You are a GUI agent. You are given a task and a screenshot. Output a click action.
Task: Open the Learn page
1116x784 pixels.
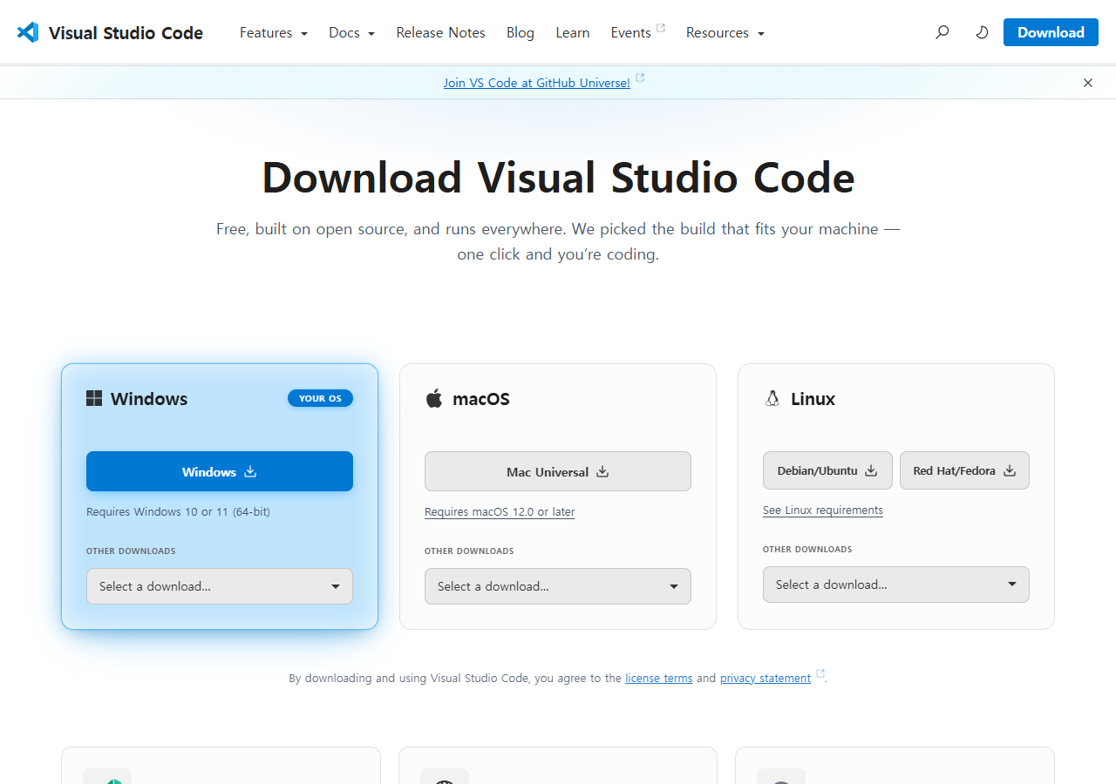point(572,32)
